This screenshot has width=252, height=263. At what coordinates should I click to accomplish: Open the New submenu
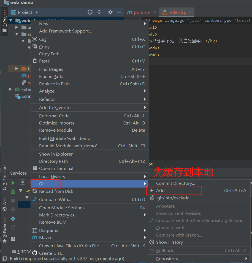pos(90,24)
